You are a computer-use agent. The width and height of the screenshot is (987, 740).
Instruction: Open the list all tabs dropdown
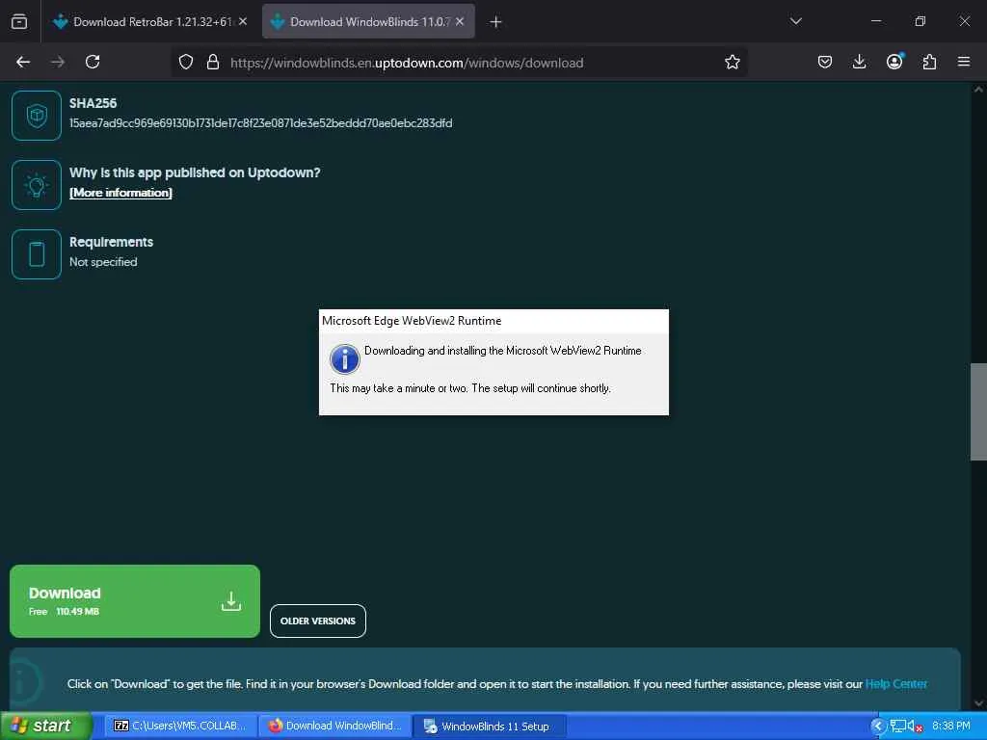795,21
